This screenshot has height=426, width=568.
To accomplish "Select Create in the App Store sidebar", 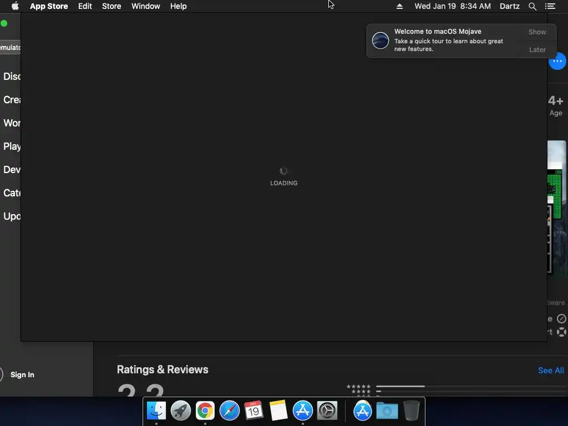I will click(x=12, y=100).
